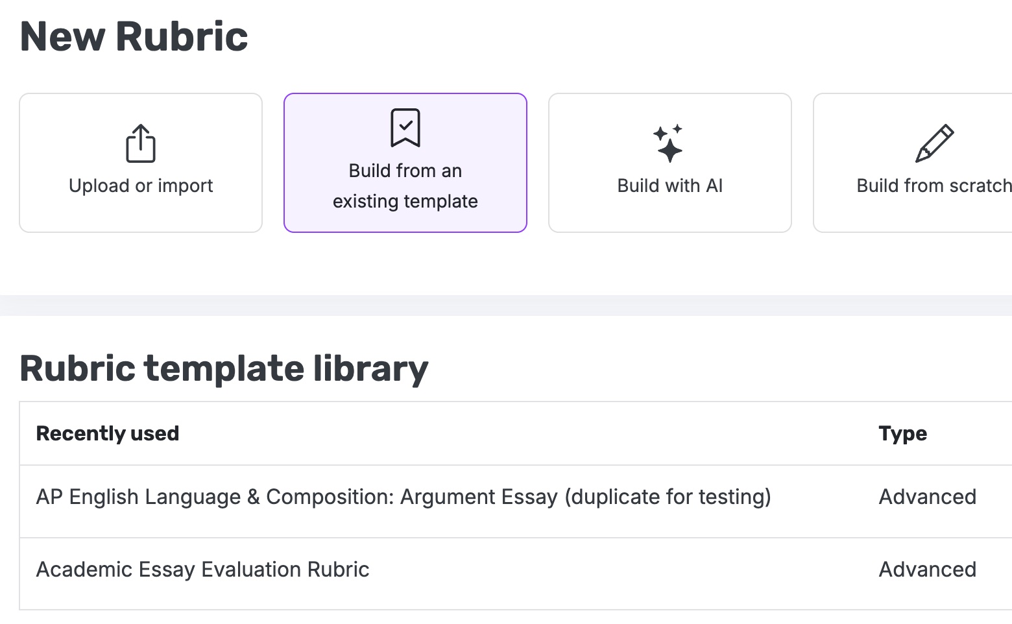Click the 'Type' column header
This screenshot has height=624, width=1012.
pyautogui.click(x=903, y=434)
